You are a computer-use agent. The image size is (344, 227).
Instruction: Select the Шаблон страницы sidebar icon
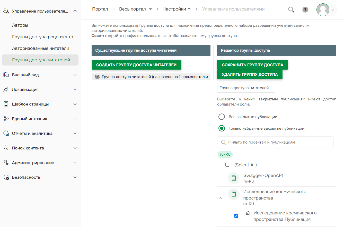[6, 104]
